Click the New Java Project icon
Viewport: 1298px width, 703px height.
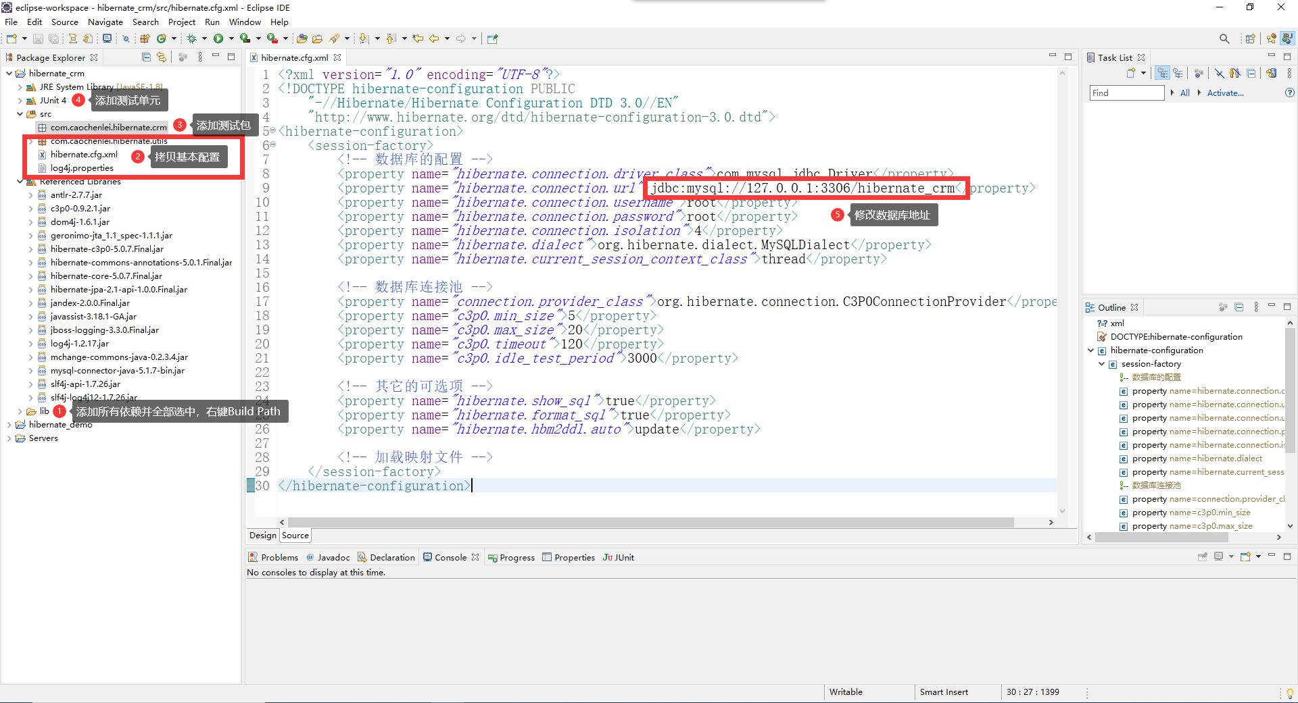[145, 38]
